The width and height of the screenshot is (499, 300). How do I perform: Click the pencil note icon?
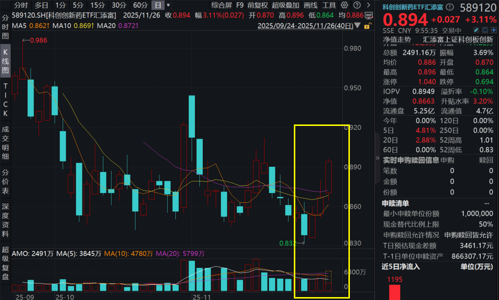coord(476,30)
